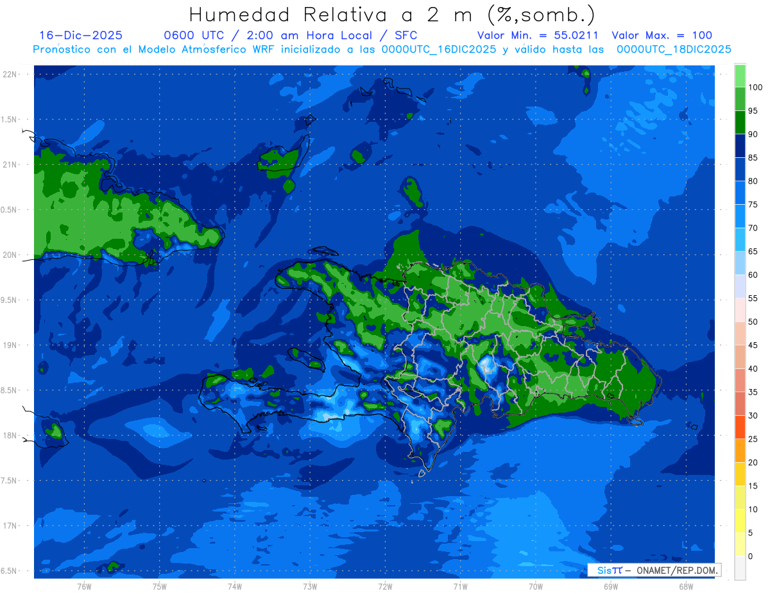This screenshot has width=770, height=595.
Task: Click the '20N' latitude label
Action: [x=10, y=255]
